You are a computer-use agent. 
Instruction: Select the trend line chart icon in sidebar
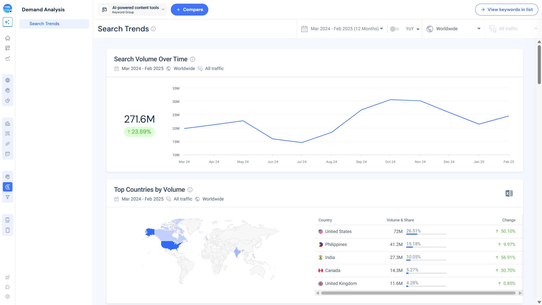(8, 58)
